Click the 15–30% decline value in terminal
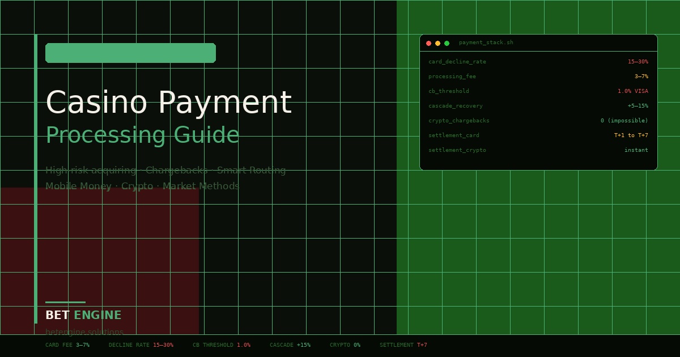Viewport: 680px width, 357px height. click(638, 62)
